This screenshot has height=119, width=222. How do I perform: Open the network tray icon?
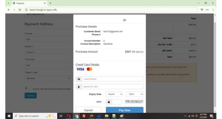tap(189, 116)
